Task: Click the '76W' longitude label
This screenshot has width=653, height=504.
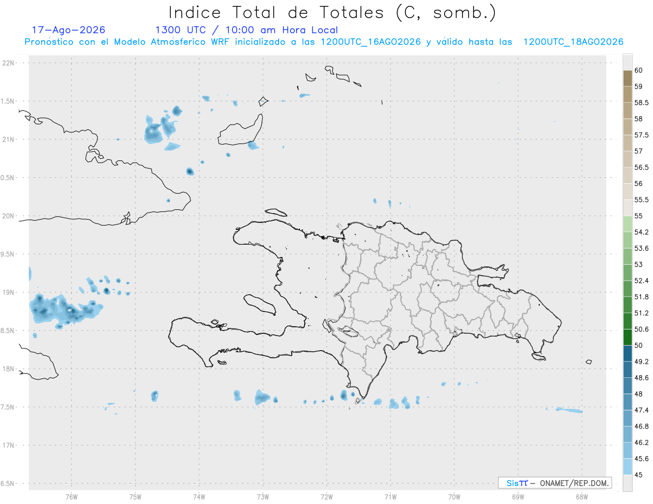Action: (71, 497)
